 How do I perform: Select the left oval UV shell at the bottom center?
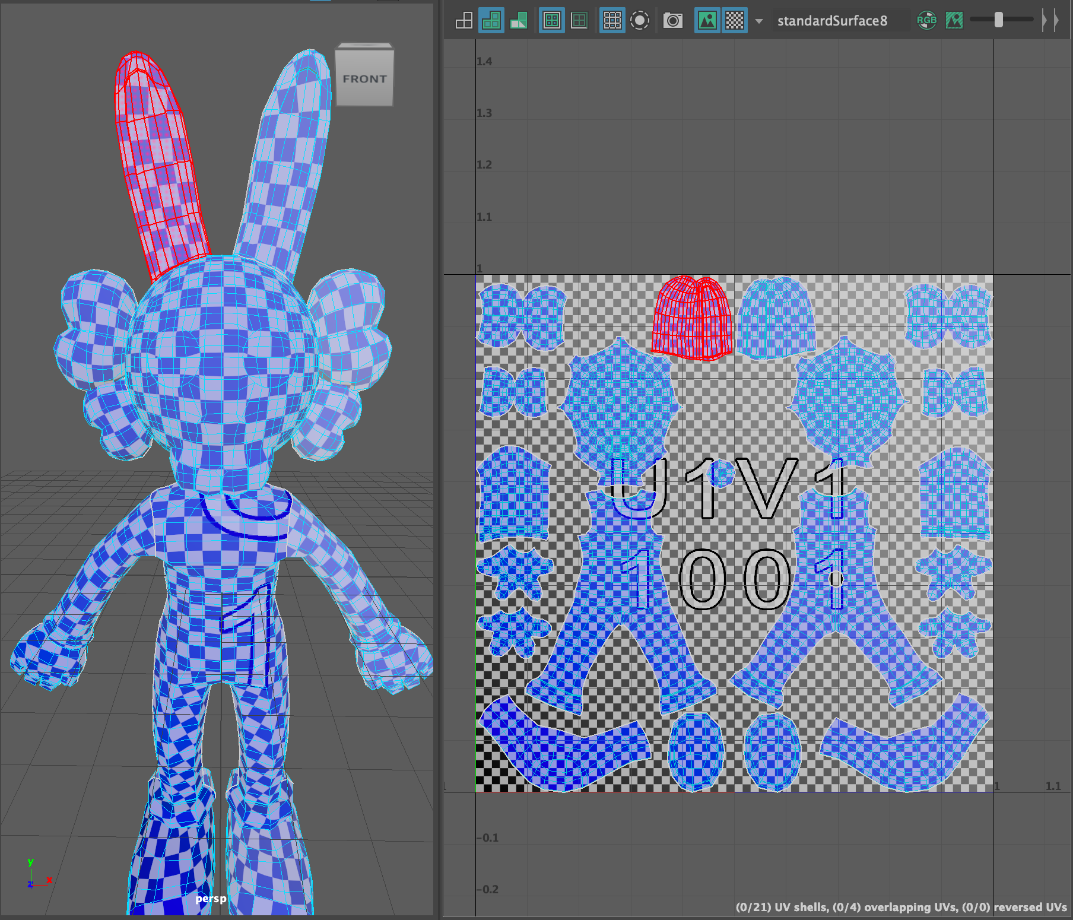click(x=697, y=752)
